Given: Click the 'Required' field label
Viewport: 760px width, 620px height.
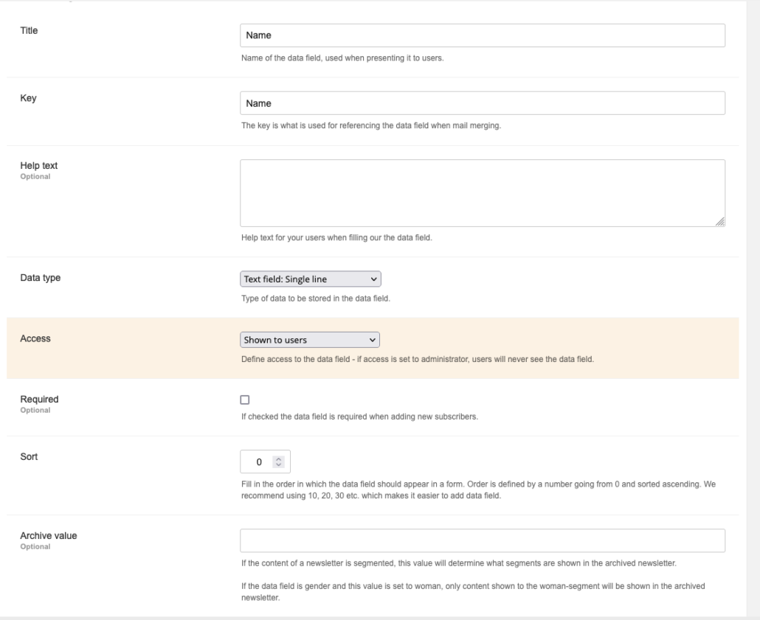Looking at the screenshot, I should (x=39, y=399).
